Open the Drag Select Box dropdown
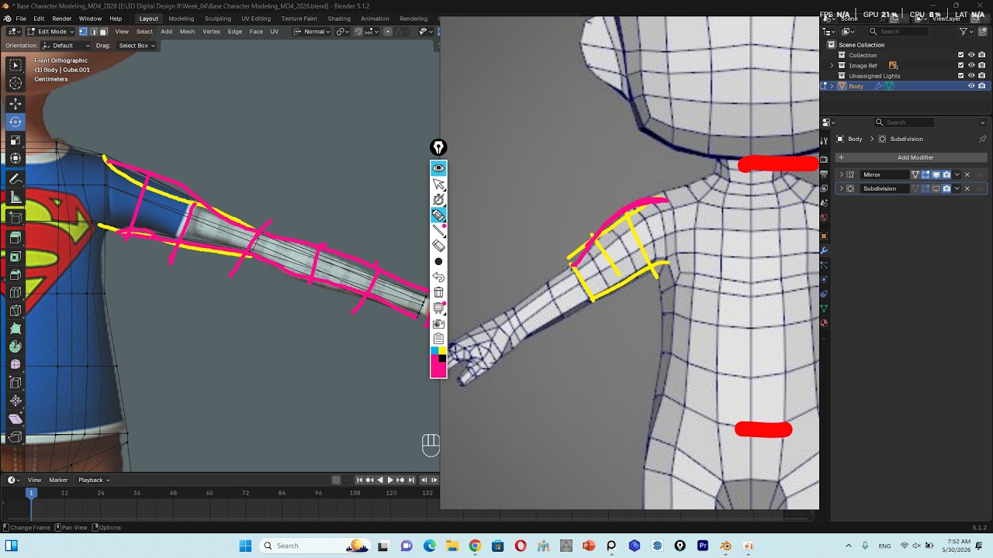This screenshot has width=993, height=558. click(x=137, y=46)
